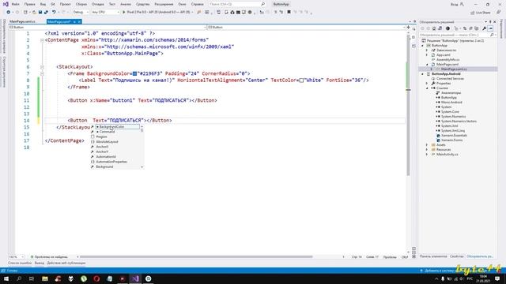Click the Solution Explorer properties wrench icon
Image resolution: width=506 pixels, height=284 pixels.
click(485, 28)
